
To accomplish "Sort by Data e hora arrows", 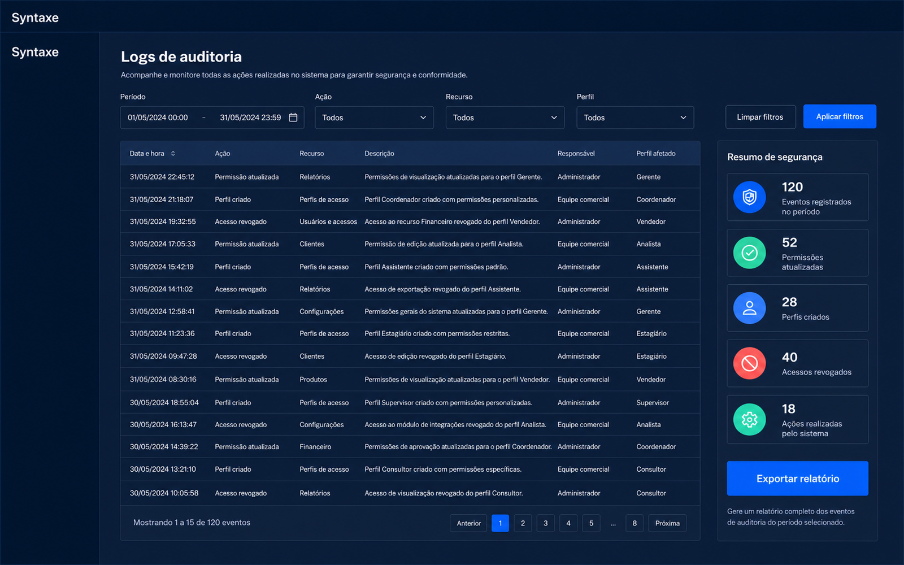I will [173, 154].
